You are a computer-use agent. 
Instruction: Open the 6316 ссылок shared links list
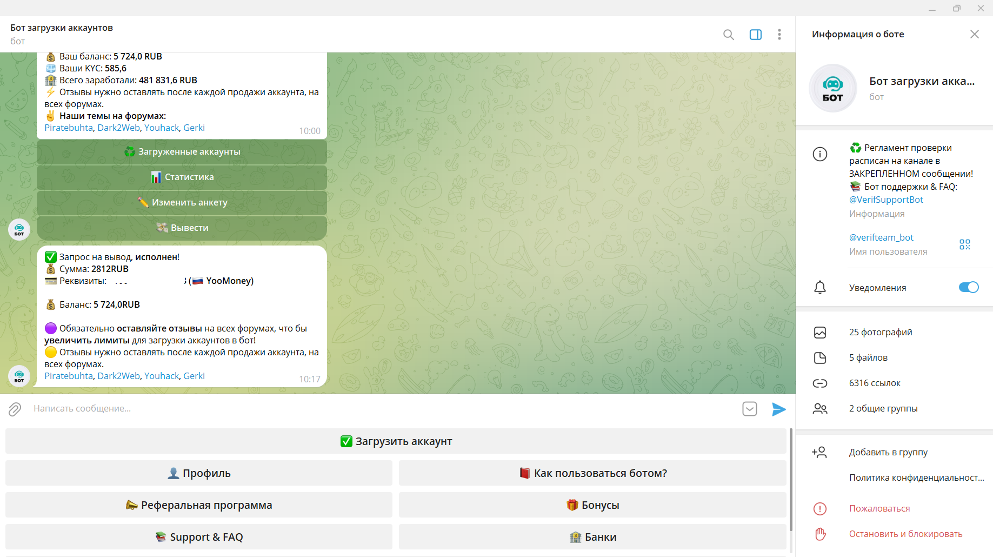pyautogui.click(x=874, y=383)
